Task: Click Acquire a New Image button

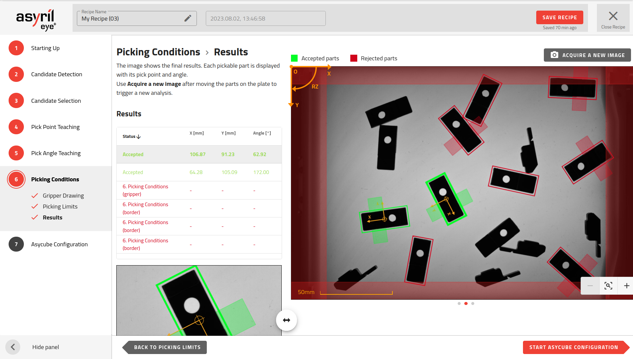Action: tap(587, 55)
